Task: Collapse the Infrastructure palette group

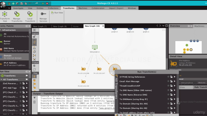Action: (1, 30)
